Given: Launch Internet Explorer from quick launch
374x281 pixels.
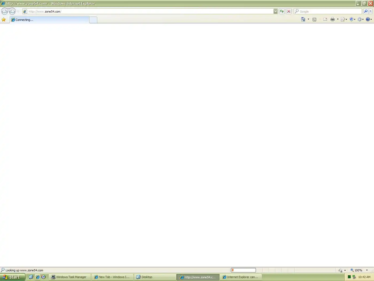Looking at the screenshot, I should (37, 277).
